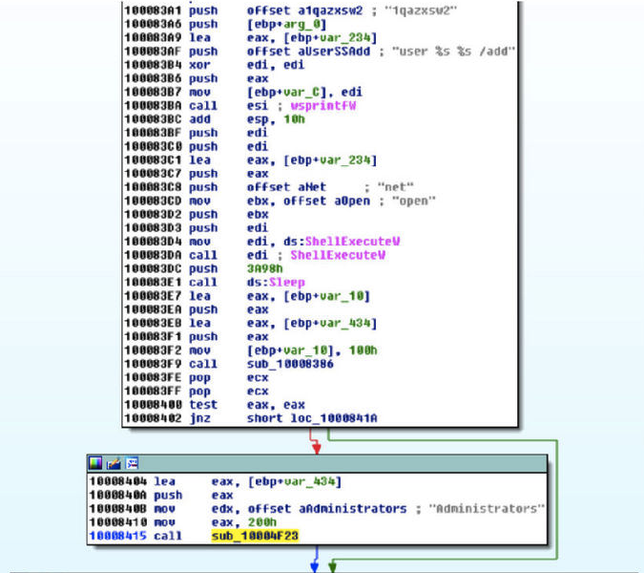Click the pop mnemonic at 100083FE

(199, 377)
